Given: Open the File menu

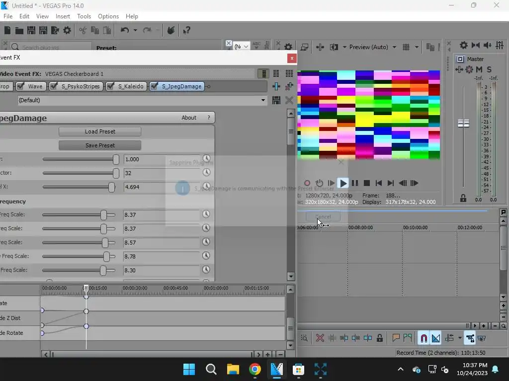Looking at the screenshot, I should [x=8, y=16].
